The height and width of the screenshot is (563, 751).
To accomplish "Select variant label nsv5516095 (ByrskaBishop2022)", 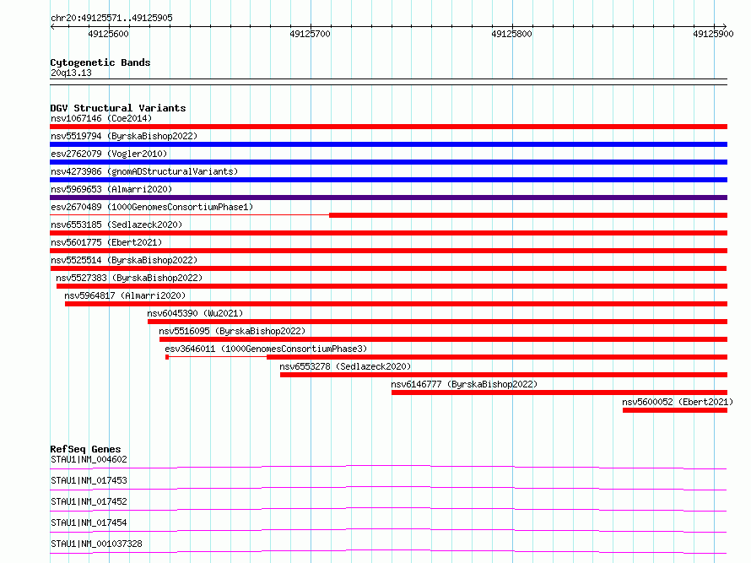I will pos(232,331).
